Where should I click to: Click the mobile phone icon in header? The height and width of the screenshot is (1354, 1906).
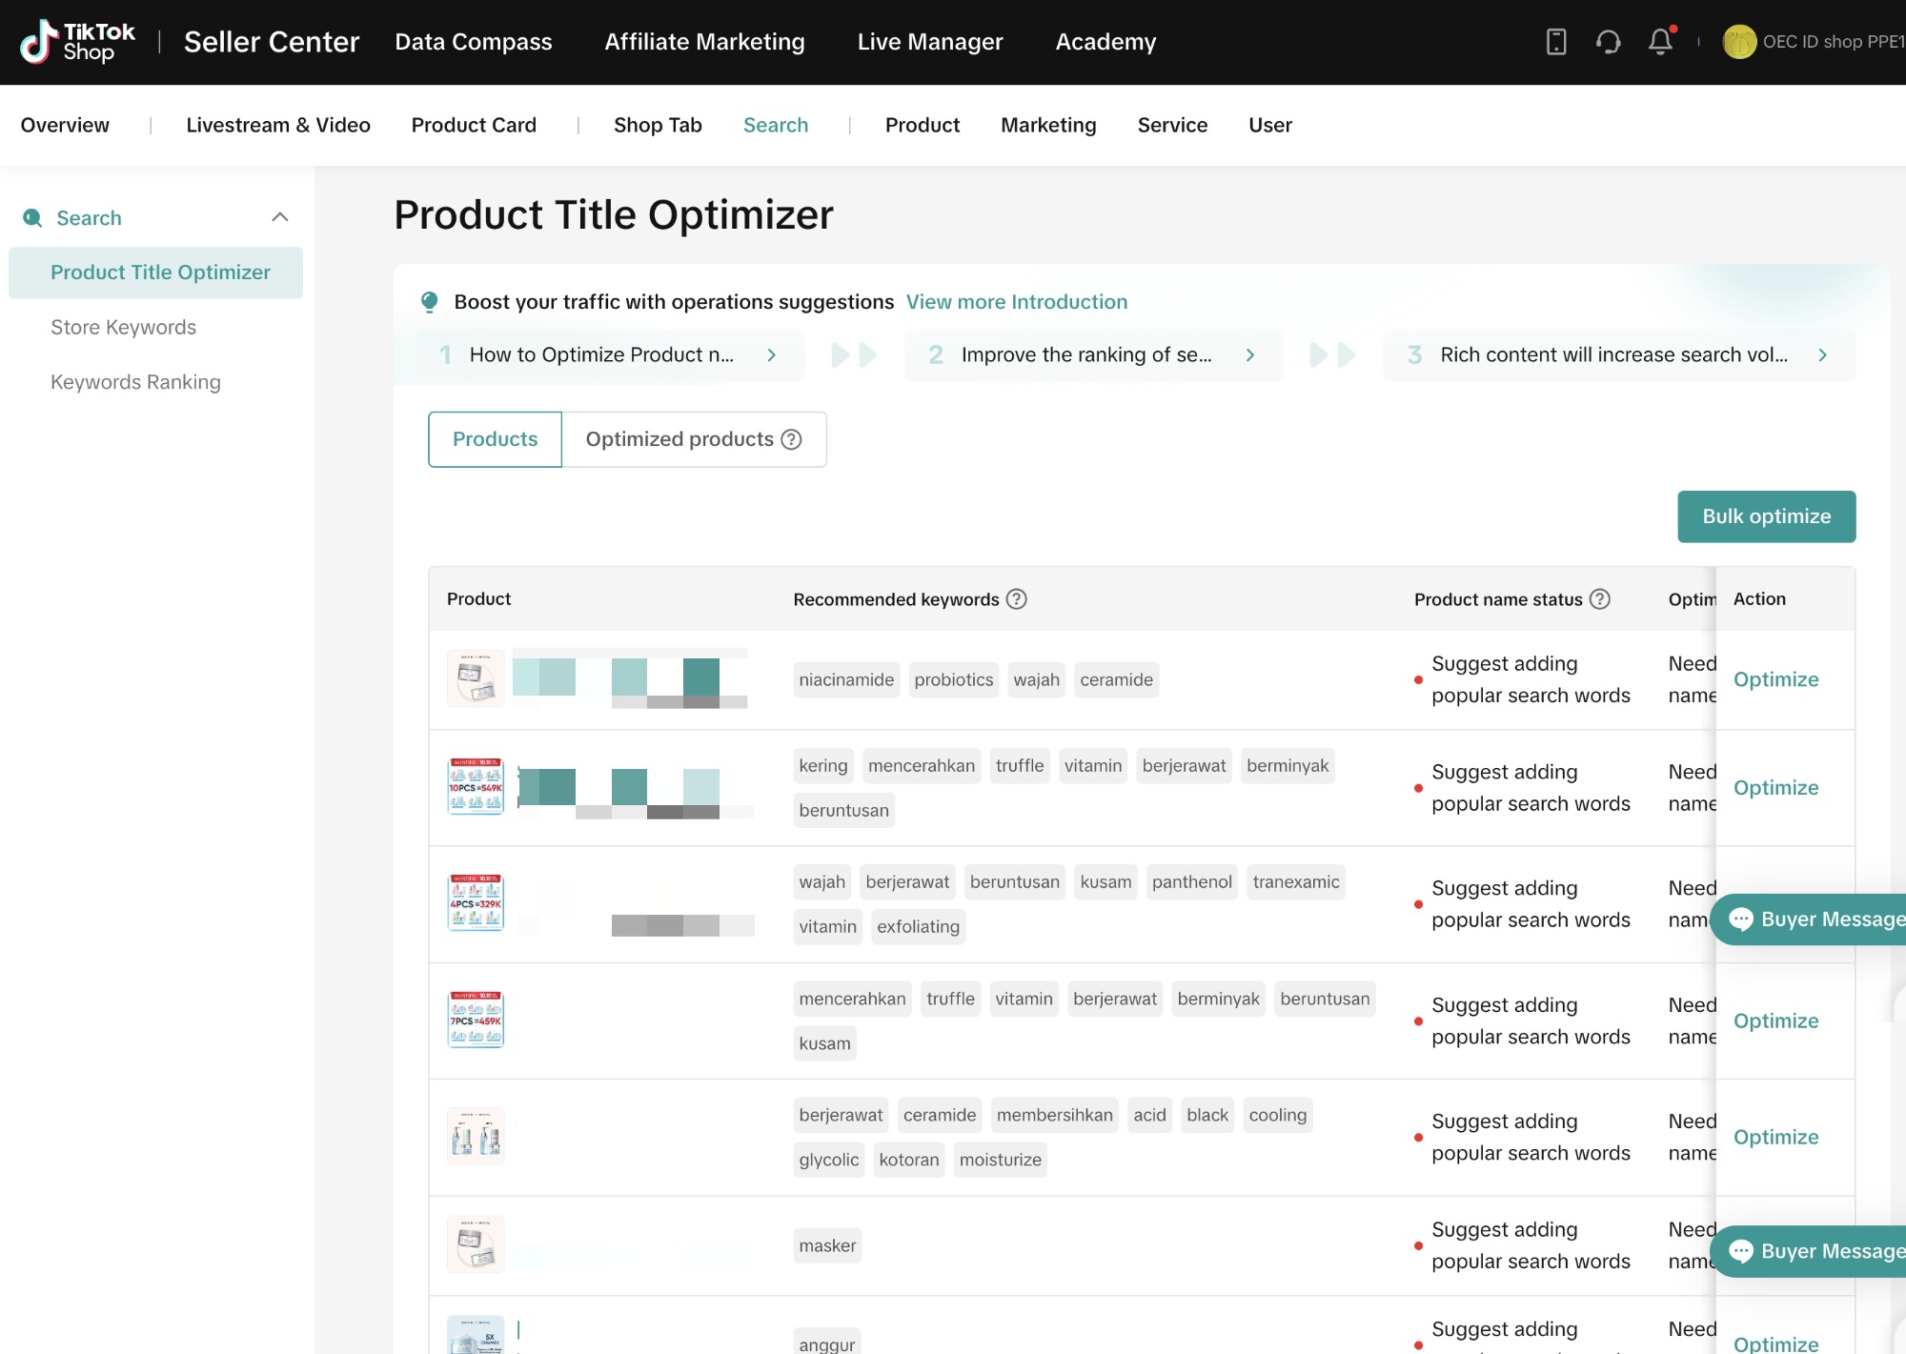[1555, 42]
